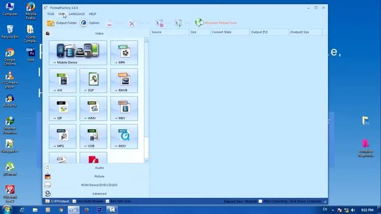Select the WMV conversion icon
This screenshot has height=214, width=381.
(93, 108)
